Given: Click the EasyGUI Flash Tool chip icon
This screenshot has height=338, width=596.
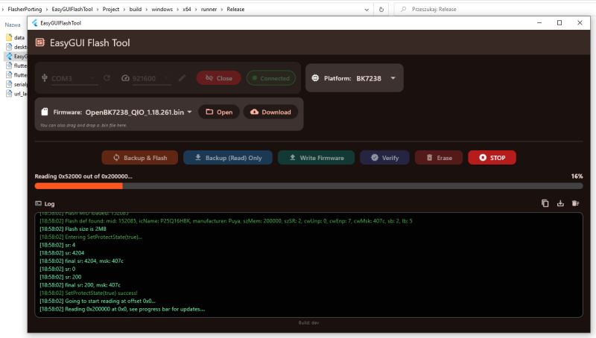Looking at the screenshot, I should tap(40, 42).
